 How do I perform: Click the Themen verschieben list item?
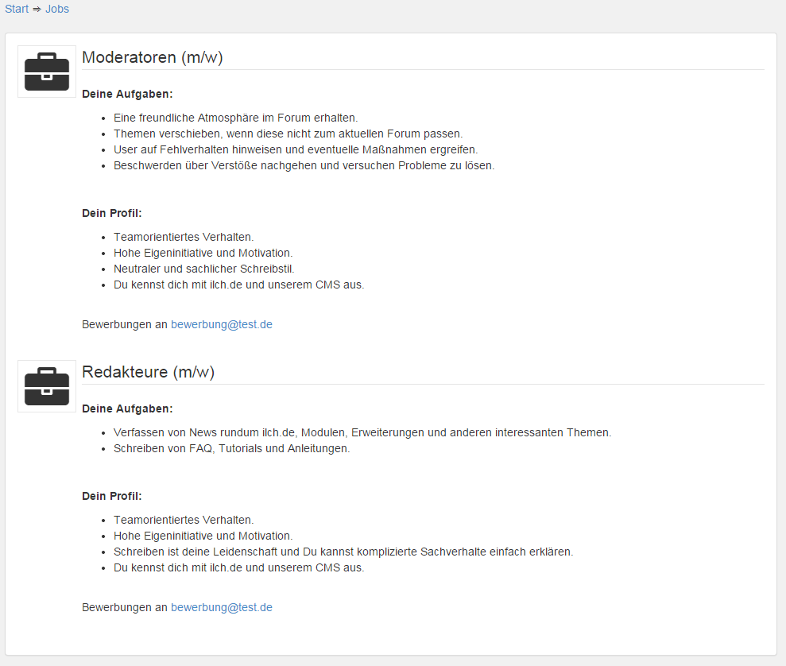(x=288, y=134)
